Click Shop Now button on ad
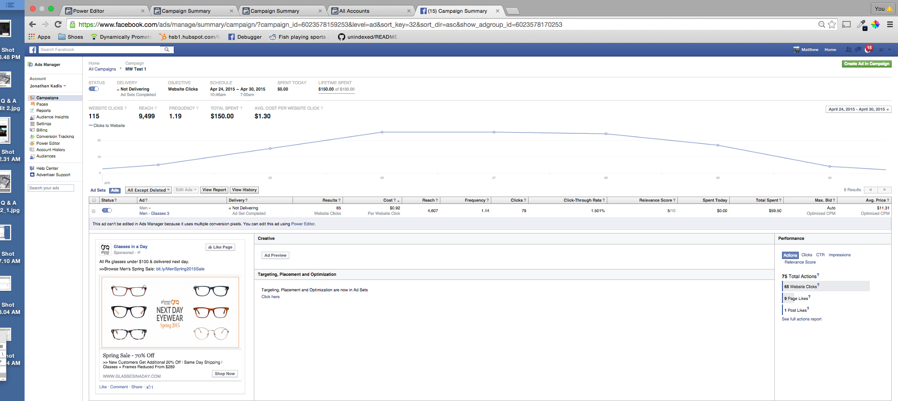898x401 pixels. pyautogui.click(x=225, y=374)
